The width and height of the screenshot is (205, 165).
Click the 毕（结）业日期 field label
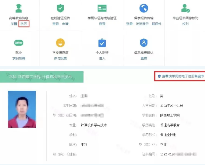tap(65, 115)
